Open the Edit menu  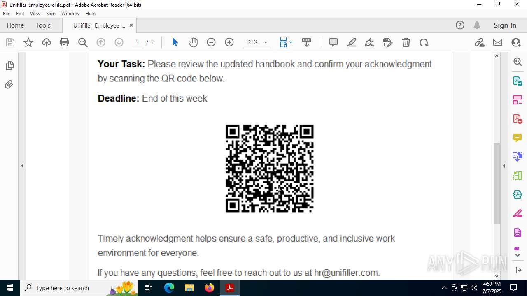(x=20, y=14)
